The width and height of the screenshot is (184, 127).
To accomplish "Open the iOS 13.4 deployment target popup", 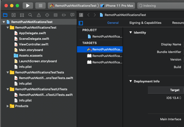I will pos(174,98).
